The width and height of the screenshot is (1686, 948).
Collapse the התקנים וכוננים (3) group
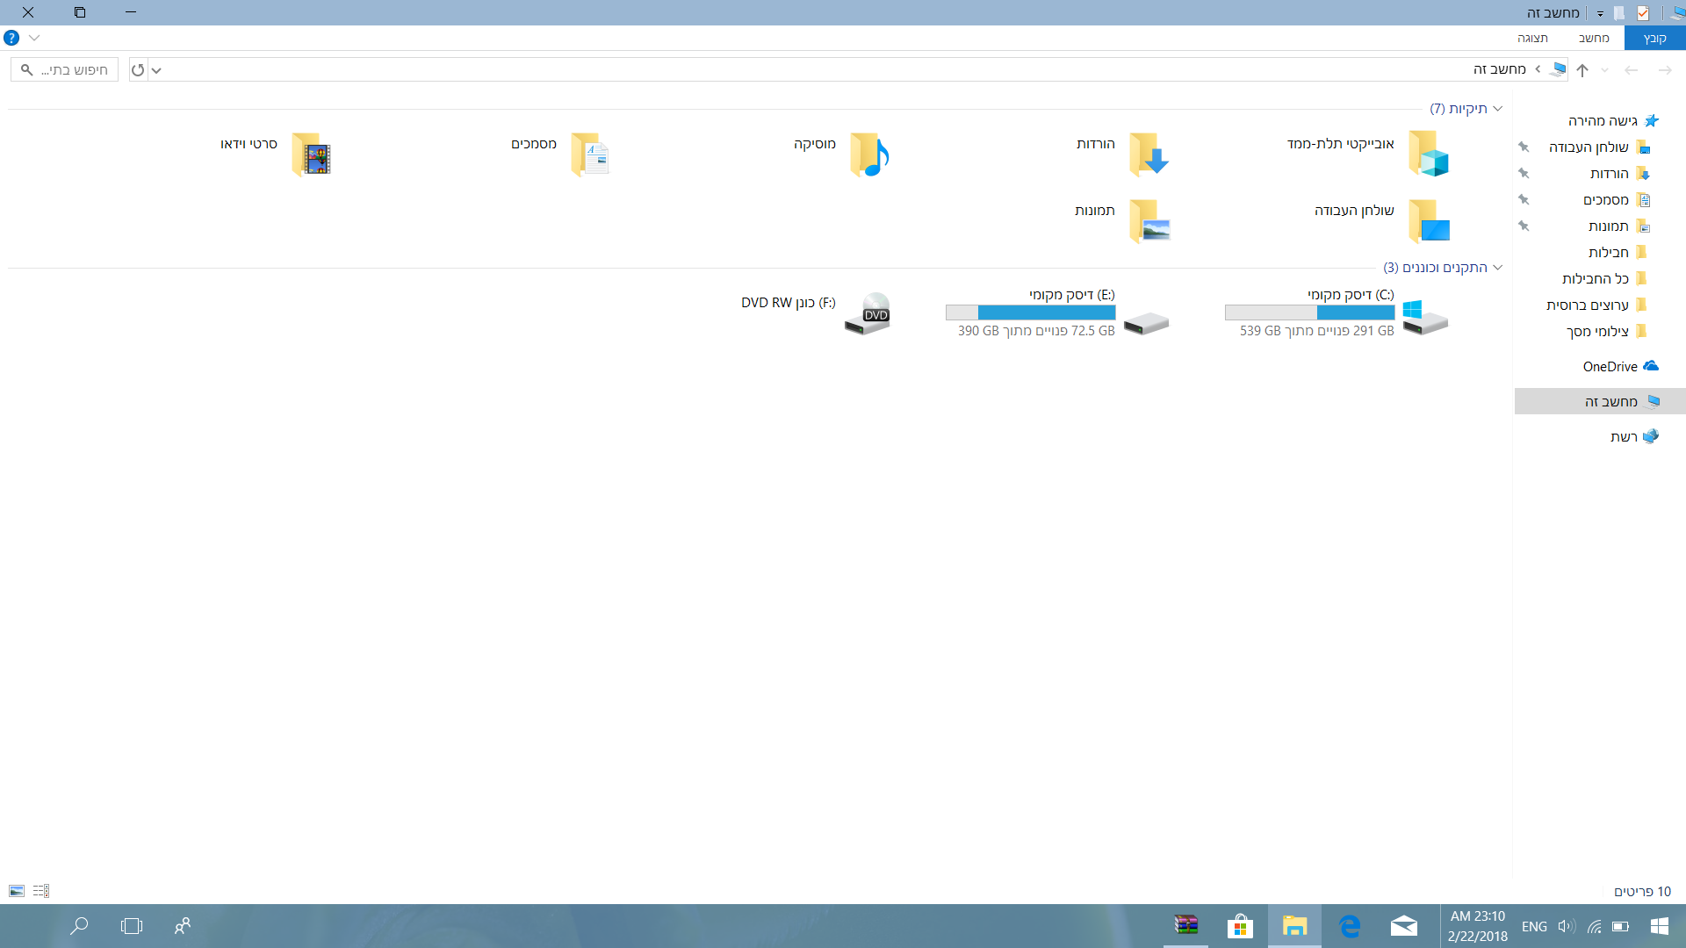click(1498, 268)
